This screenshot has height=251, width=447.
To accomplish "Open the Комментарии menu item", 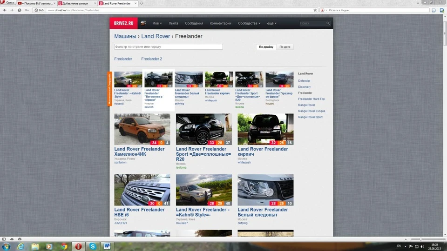I will (220, 23).
